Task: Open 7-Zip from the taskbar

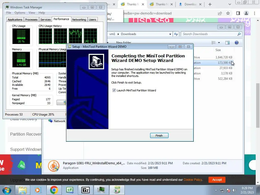Action: tap(85, 190)
